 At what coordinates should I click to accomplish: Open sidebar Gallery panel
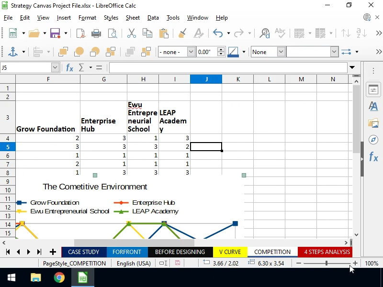pos(373,123)
